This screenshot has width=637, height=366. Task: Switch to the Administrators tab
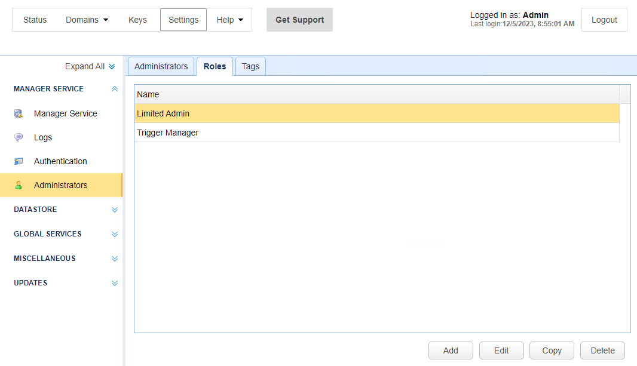(161, 66)
